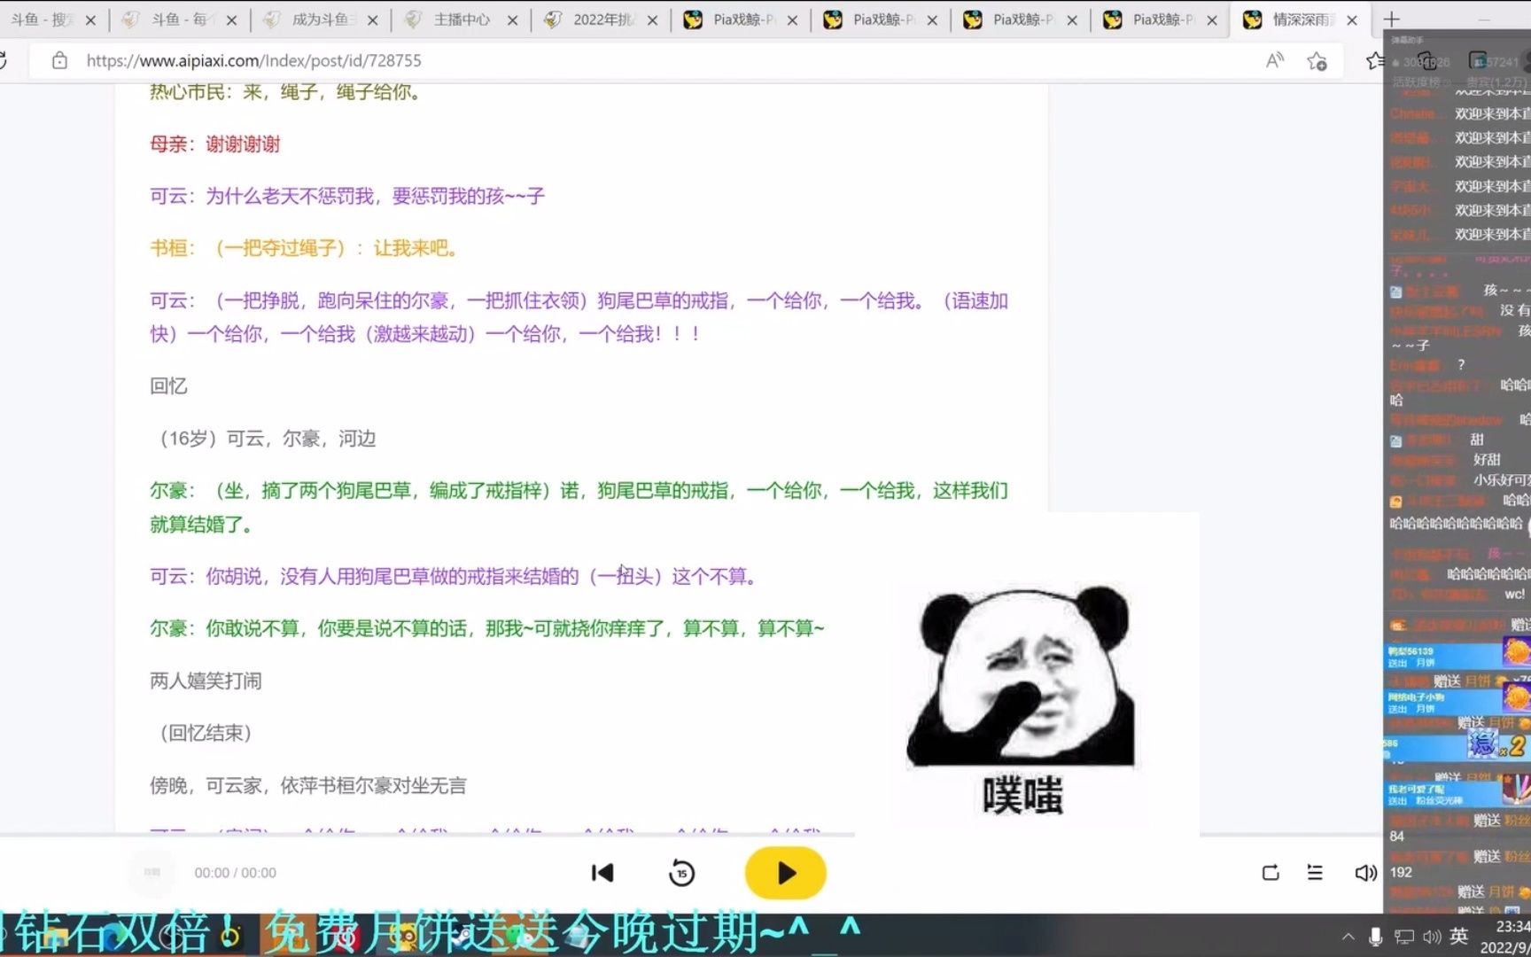The height and width of the screenshot is (957, 1531).
Task: Switch the 英 input method indicator
Action: pos(1459,937)
